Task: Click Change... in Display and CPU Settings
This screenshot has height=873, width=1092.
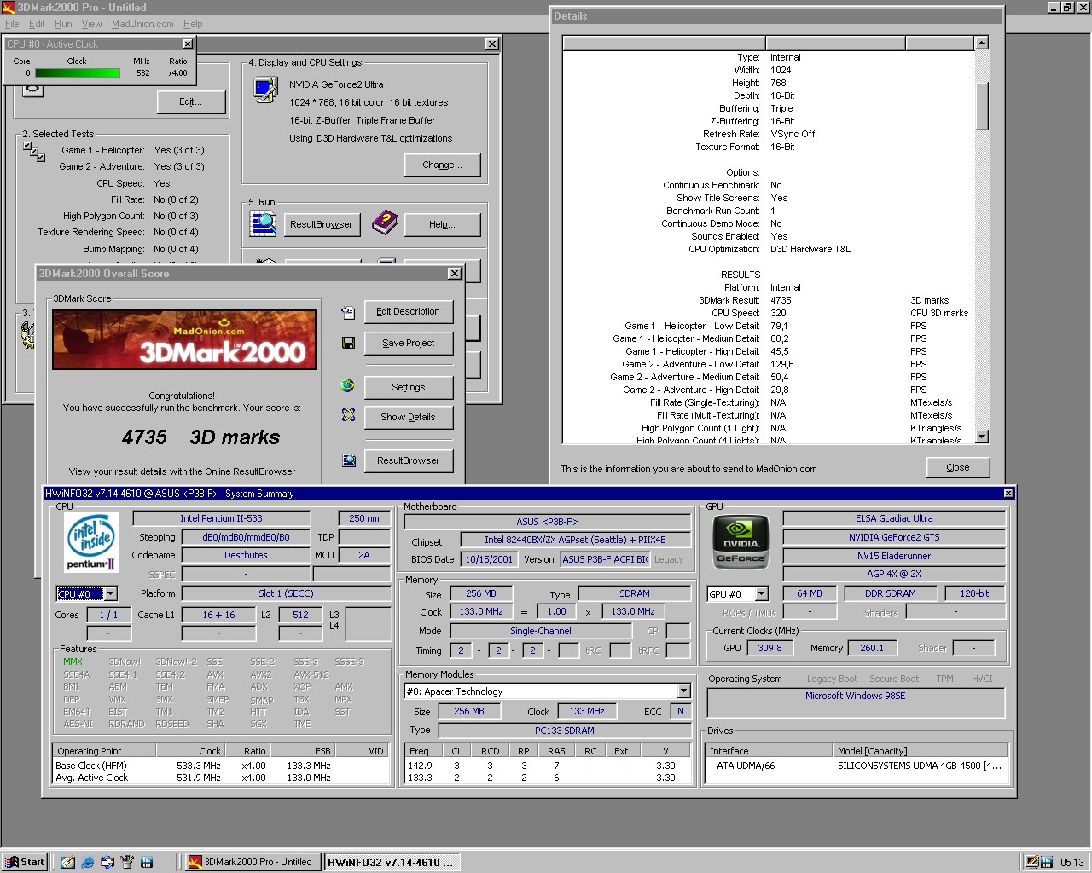Action: tap(442, 165)
